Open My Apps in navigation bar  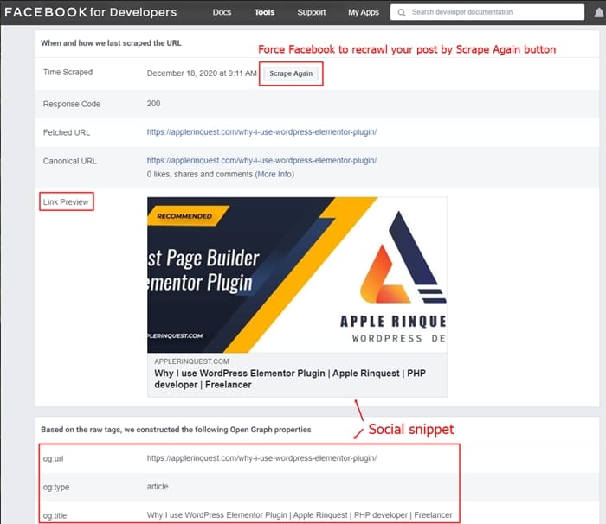pyautogui.click(x=364, y=12)
